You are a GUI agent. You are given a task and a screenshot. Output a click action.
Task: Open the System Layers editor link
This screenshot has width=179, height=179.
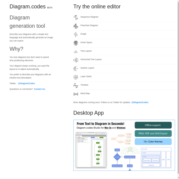pos(87,68)
